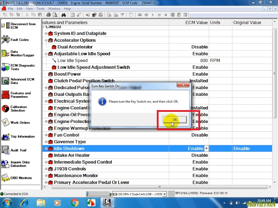The height and width of the screenshot is (208, 278).
Task: Open OBD Monitors from sidebar
Action: click(x=6, y=178)
